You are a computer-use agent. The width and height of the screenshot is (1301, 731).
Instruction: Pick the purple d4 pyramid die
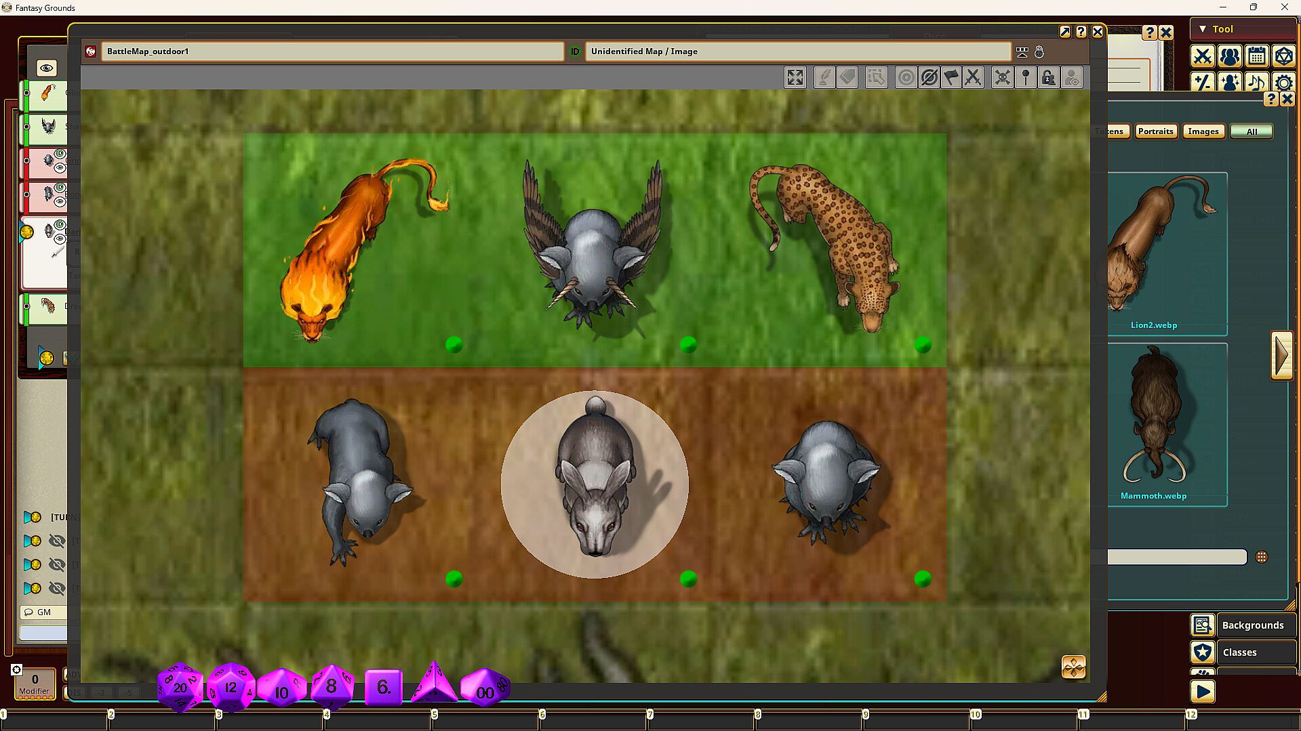435,683
